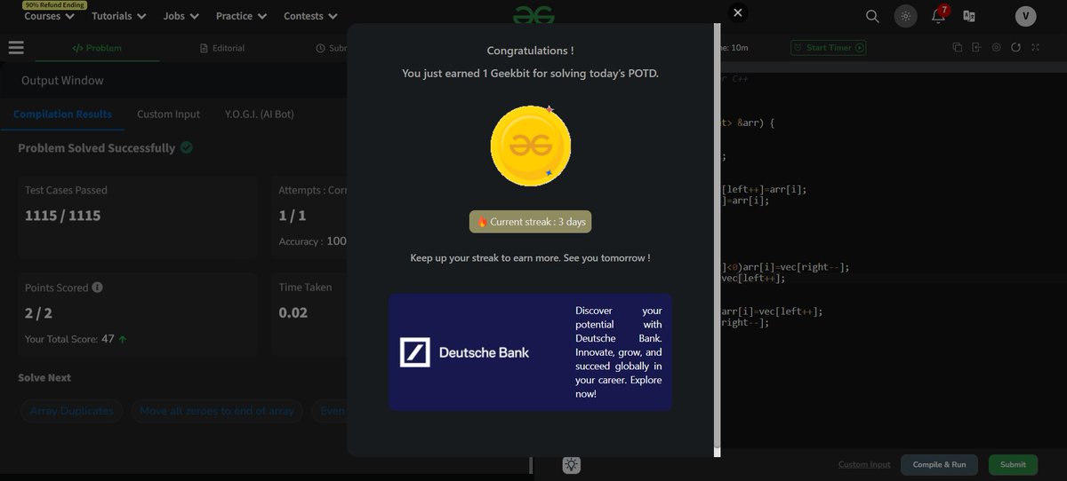Open the site search icon

(872, 16)
